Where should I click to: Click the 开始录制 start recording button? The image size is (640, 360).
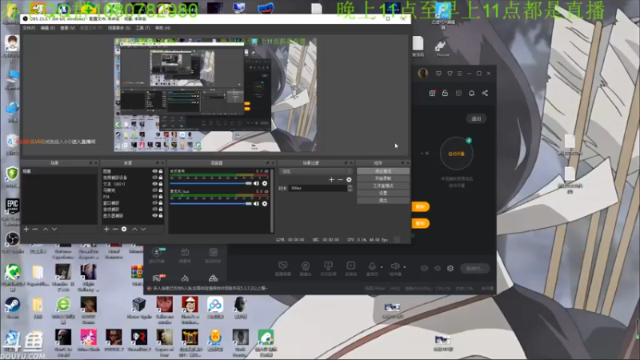(x=383, y=178)
